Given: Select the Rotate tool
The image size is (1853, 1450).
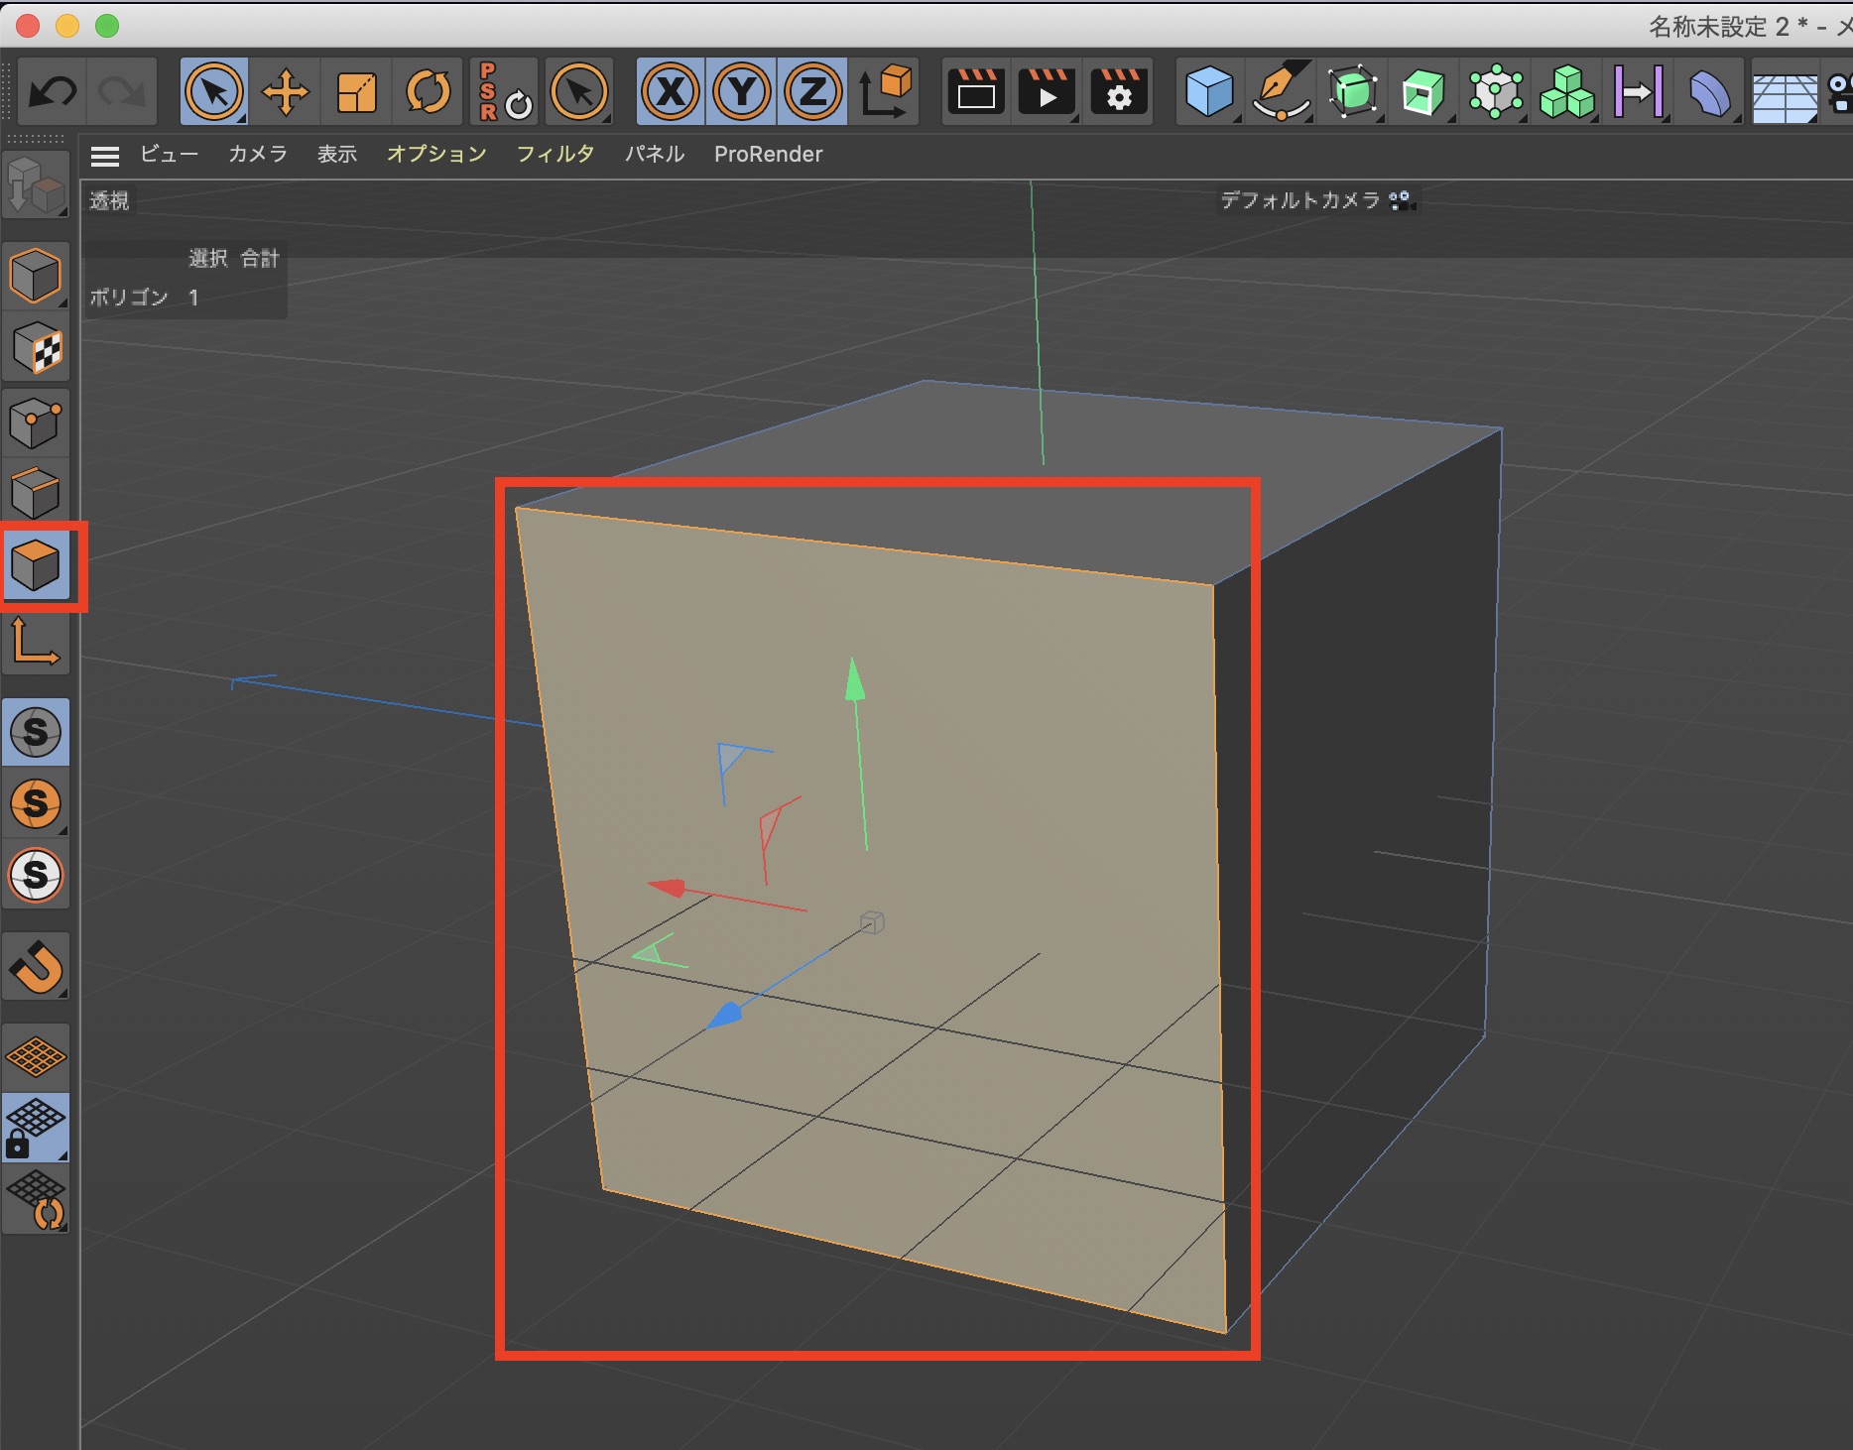Looking at the screenshot, I should pos(428,93).
